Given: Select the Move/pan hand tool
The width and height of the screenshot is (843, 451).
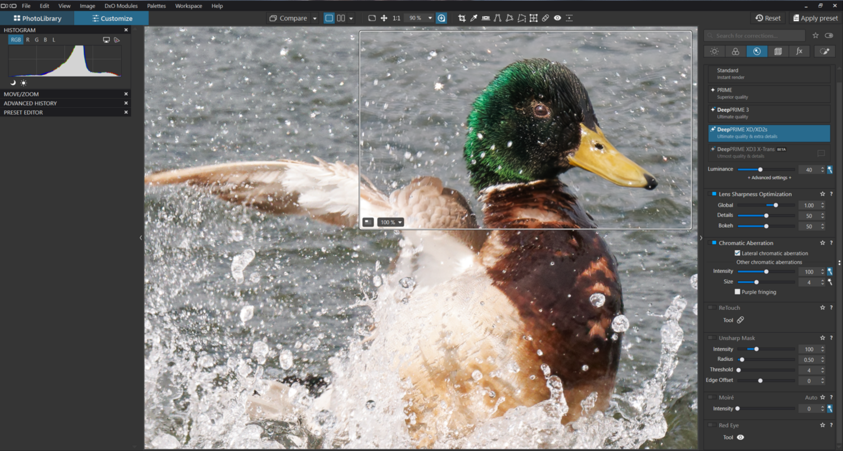Looking at the screenshot, I should [384, 18].
